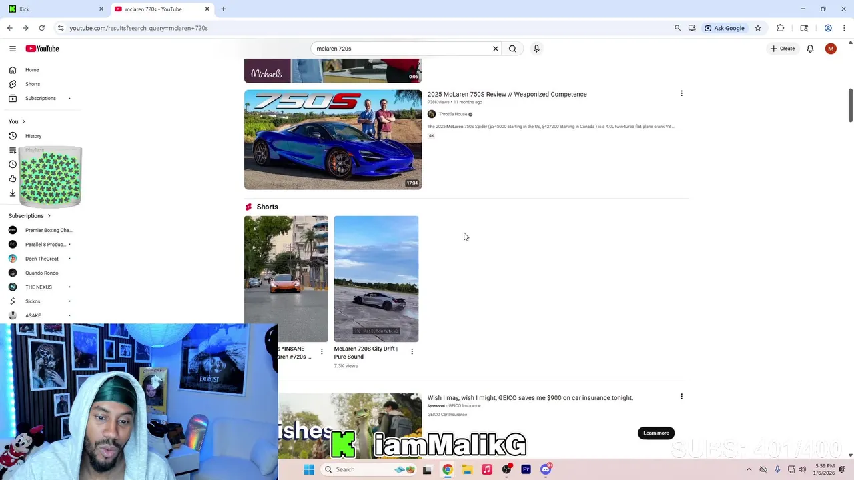Reload the page
Image resolution: width=854 pixels, height=480 pixels.
click(x=41, y=28)
